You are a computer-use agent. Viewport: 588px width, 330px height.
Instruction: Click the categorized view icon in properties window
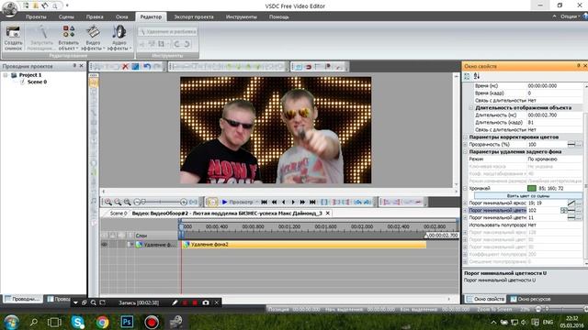point(468,76)
